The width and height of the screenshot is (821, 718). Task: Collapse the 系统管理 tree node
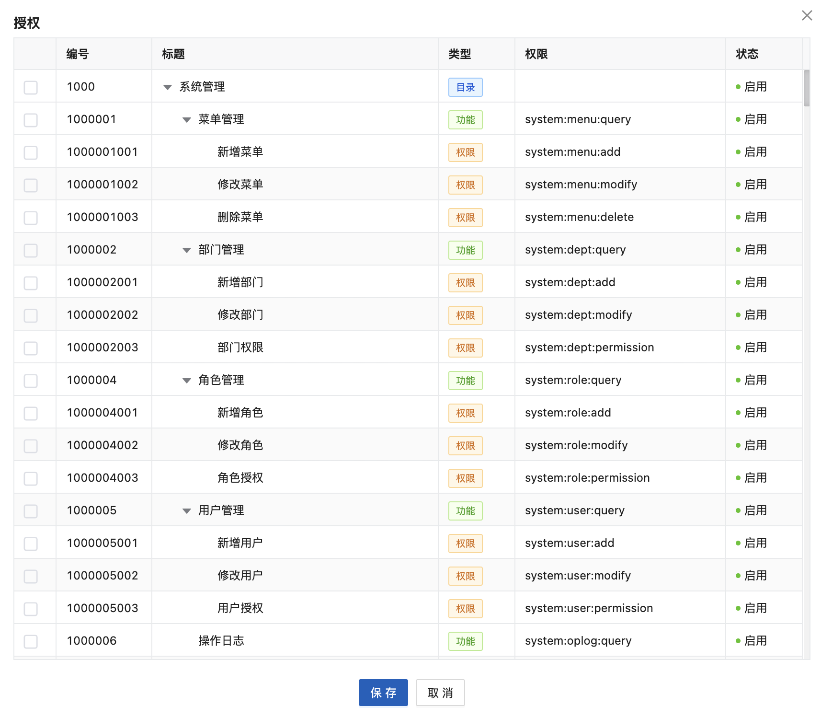(x=168, y=87)
